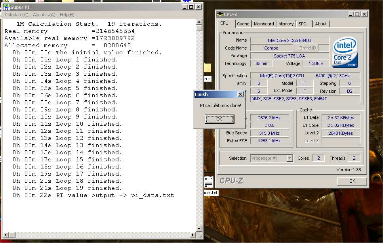Open the Memory tab in CPU-Z
This screenshot has width=383, height=243.
point(286,24)
